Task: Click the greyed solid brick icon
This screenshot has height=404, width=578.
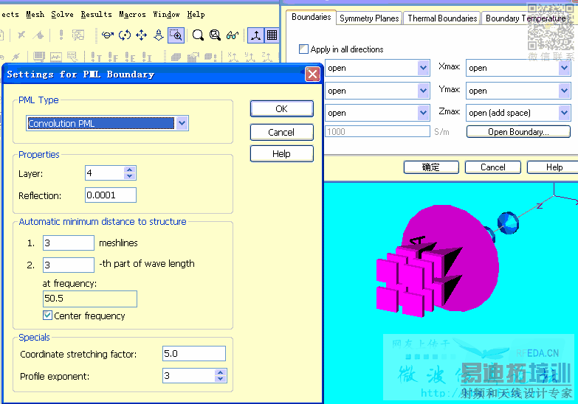Action: (x=176, y=57)
